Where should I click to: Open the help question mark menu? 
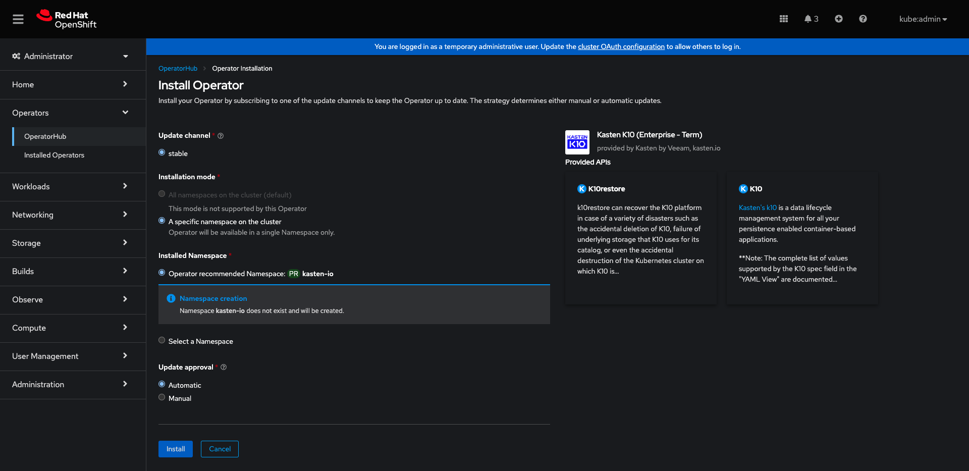click(x=863, y=19)
